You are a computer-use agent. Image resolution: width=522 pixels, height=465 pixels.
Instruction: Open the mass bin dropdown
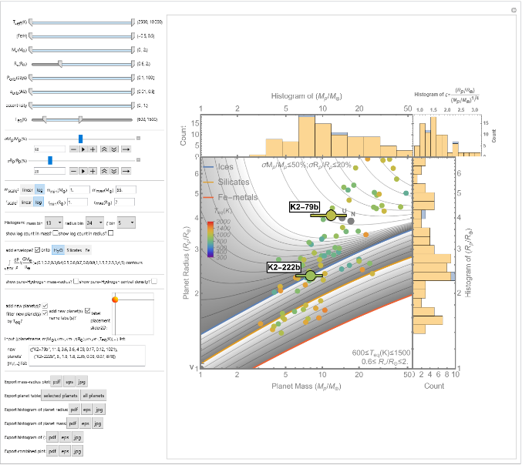point(53,222)
